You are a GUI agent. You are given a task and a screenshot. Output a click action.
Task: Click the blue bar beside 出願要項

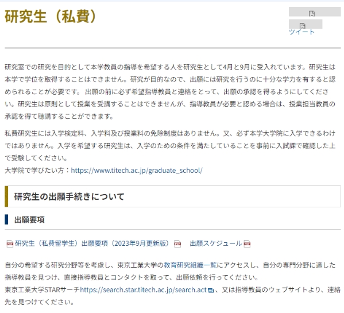[x=6, y=219]
